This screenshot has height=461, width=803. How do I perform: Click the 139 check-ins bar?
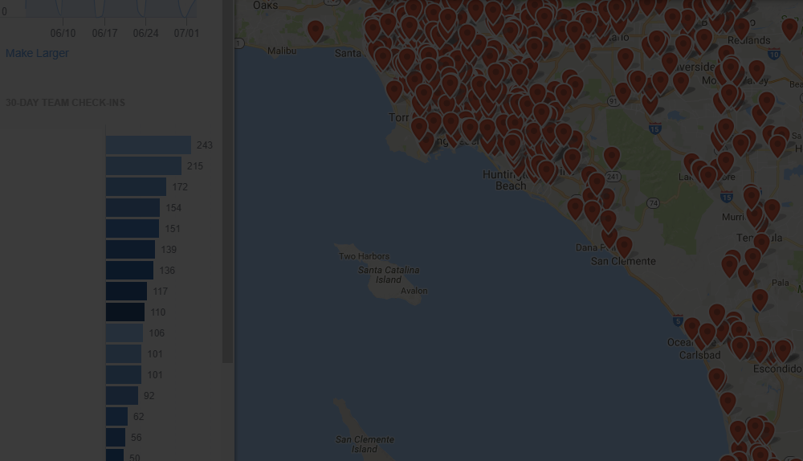click(130, 250)
